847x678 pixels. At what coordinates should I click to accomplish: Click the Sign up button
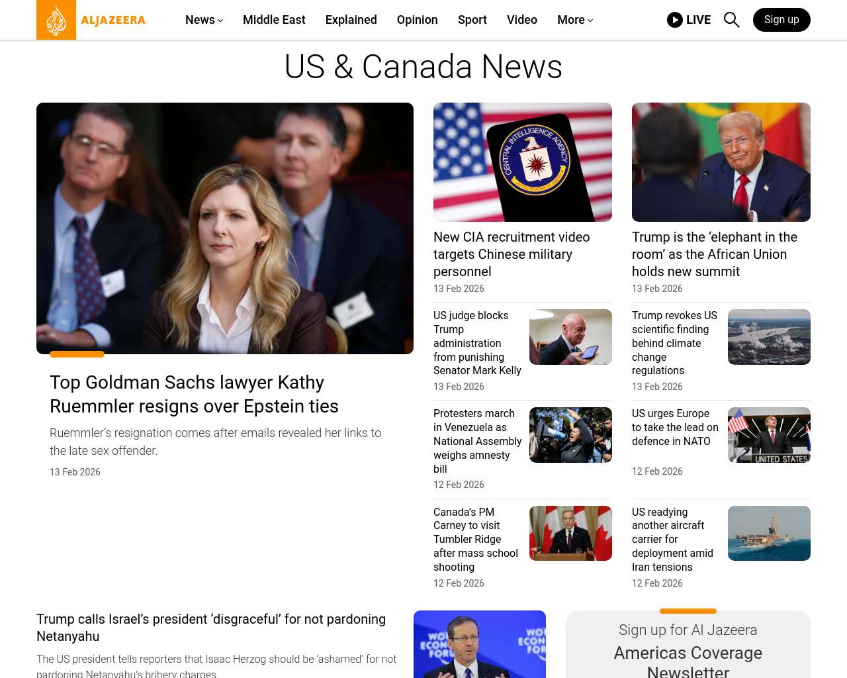781,20
